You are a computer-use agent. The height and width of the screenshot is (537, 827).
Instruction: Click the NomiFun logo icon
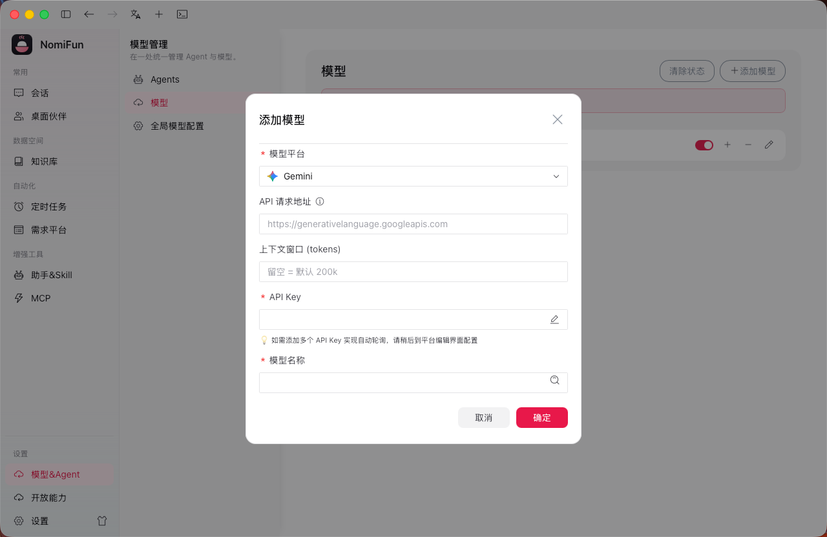click(22, 45)
